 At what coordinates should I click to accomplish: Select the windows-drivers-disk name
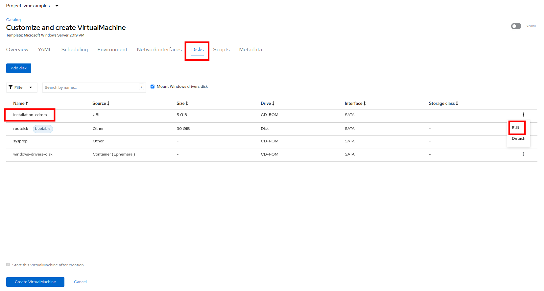point(33,154)
